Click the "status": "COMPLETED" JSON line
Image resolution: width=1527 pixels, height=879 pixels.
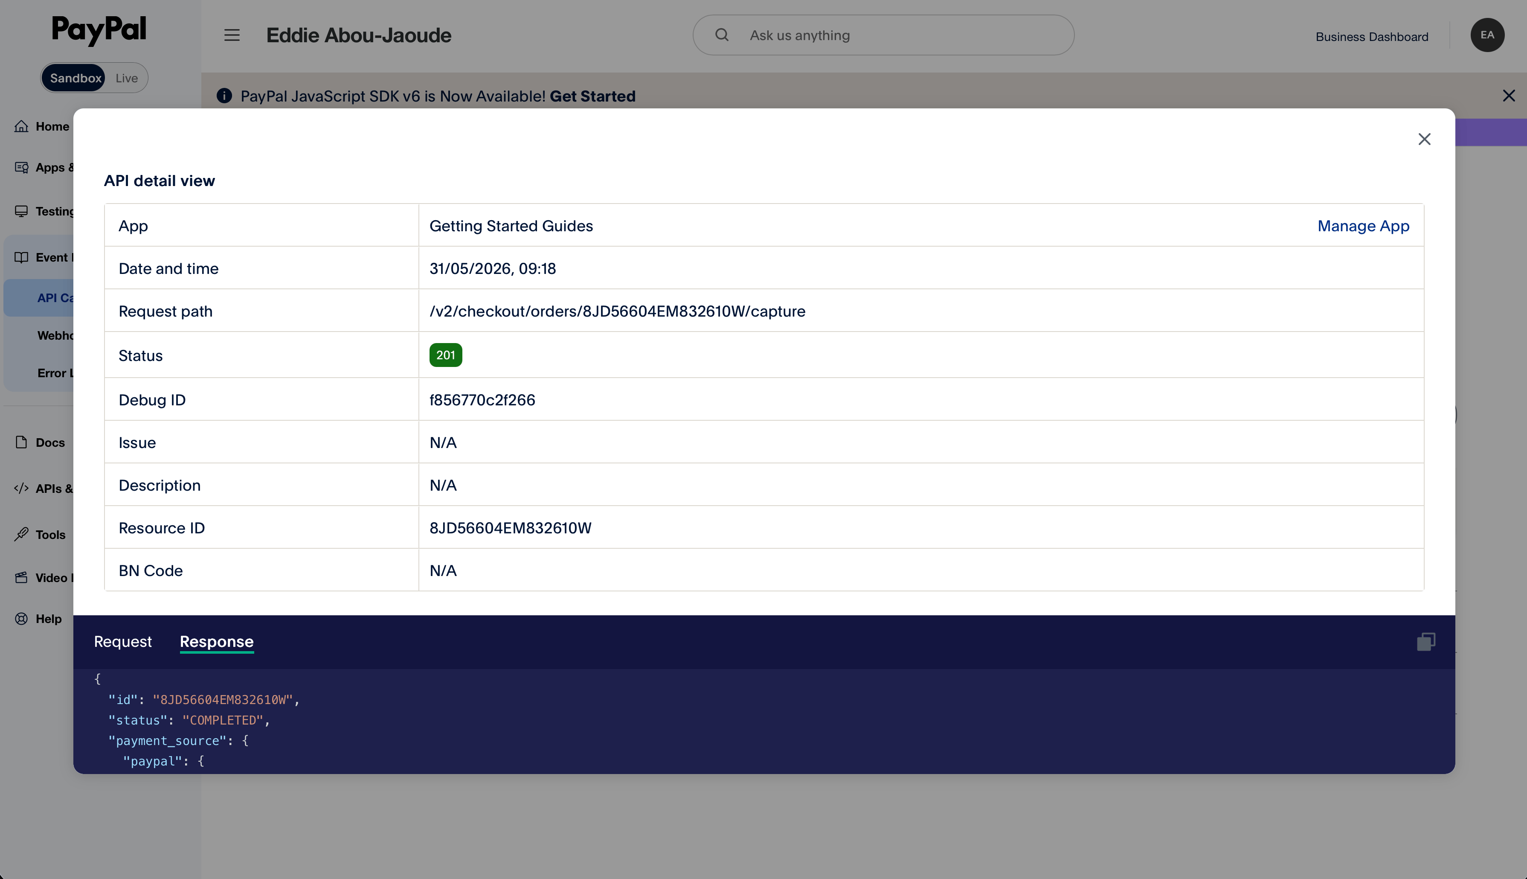[188, 720]
